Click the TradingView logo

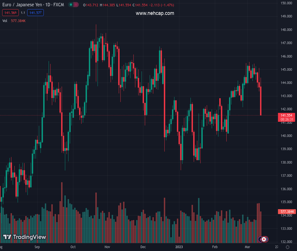[x=24, y=237]
